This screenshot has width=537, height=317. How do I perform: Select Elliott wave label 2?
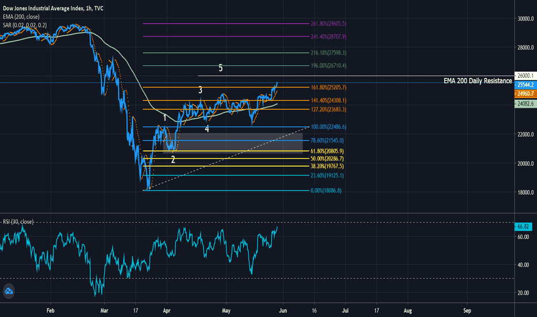(x=173, y=160)
